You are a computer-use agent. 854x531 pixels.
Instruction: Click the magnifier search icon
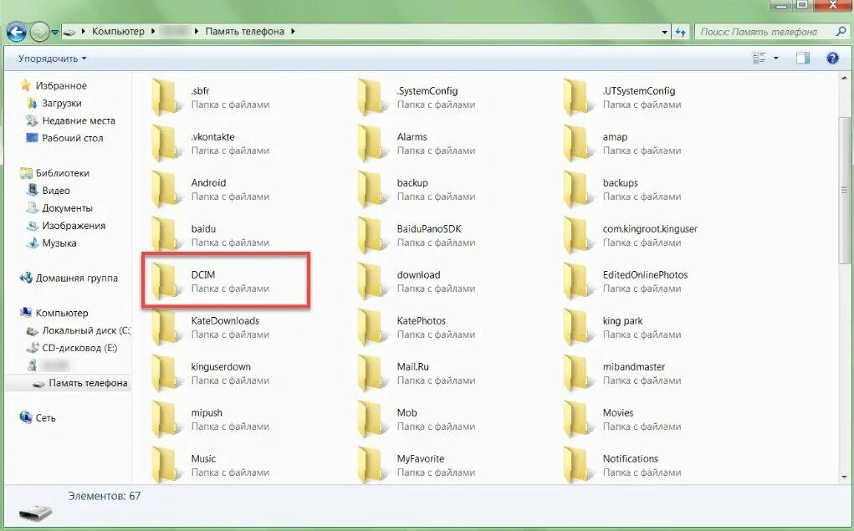pyautogui.click(x=841, y=32)
